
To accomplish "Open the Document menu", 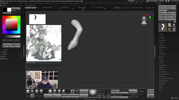I will 41,3.
